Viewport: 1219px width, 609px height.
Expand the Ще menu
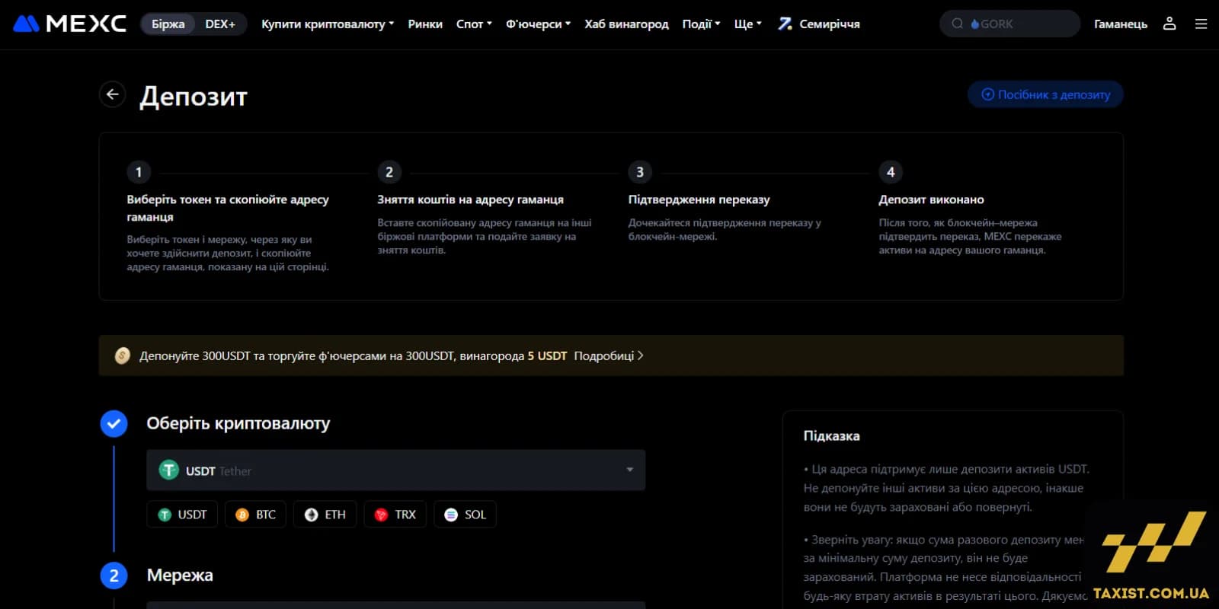pos(747,24)
